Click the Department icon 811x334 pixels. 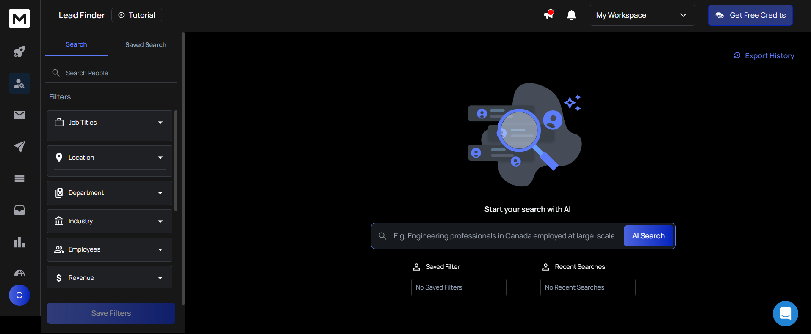(x=59, y=193)
